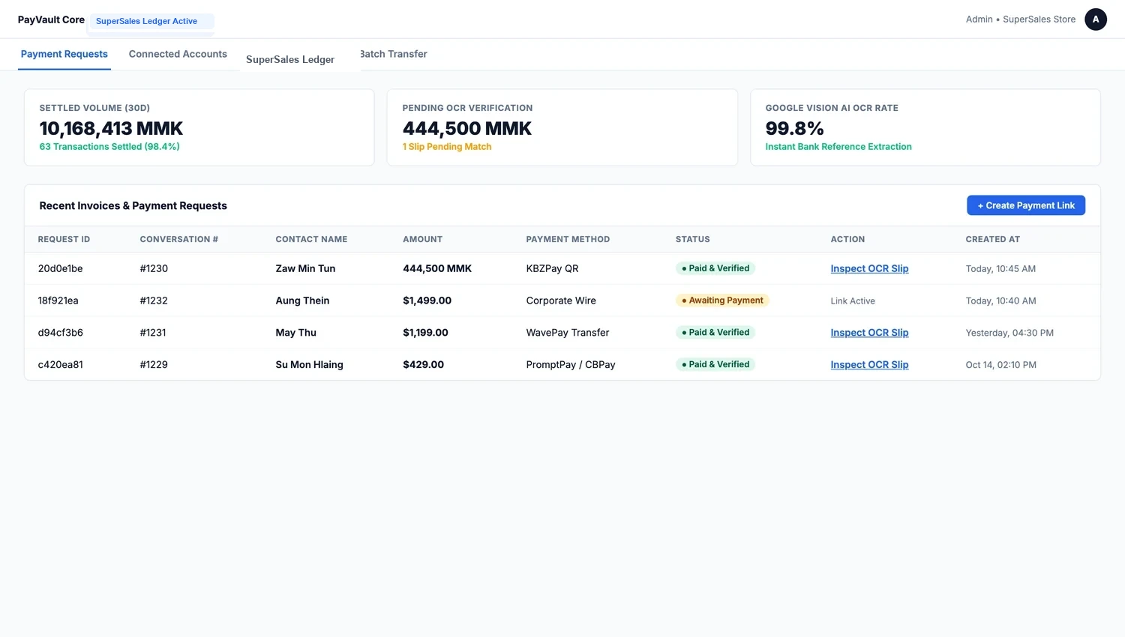
Task: Click conversation #1232
Action: [x=154, y=301]
